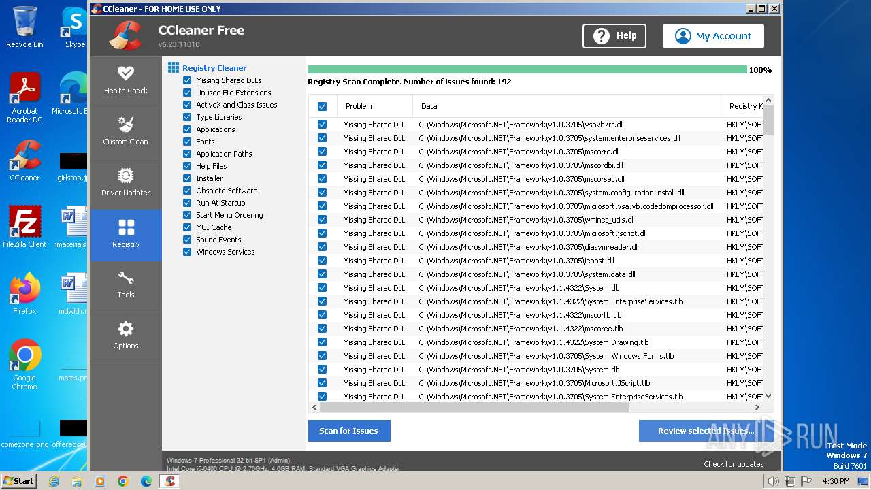Open the Firefox desktop shortcut
This screenshot has width=871, height=490.
[x=24, y=294]
